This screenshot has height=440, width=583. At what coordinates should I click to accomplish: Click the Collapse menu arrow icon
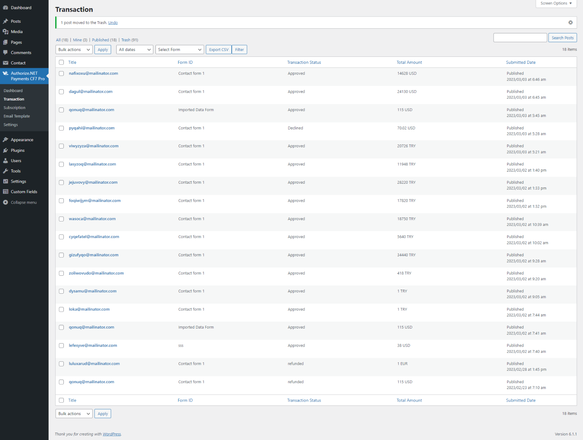tap(5, 202)
